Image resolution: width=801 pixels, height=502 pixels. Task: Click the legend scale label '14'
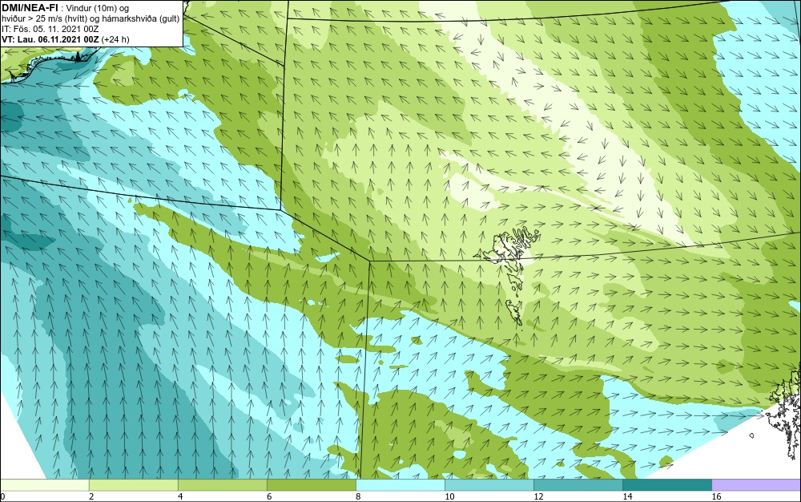627,496
